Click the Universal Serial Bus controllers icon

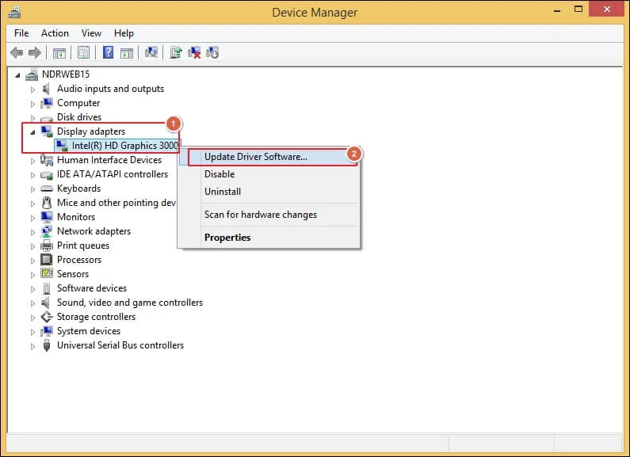47,345
